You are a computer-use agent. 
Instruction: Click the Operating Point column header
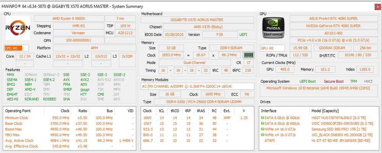click(x=18, y=111)
